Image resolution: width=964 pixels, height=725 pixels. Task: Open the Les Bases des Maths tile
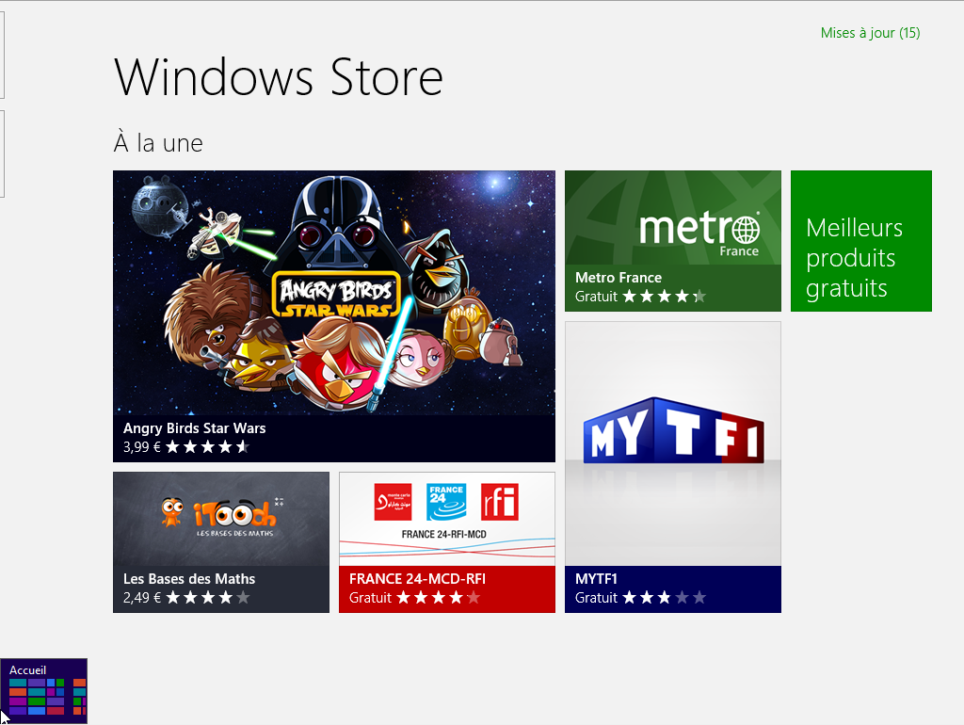220,542
